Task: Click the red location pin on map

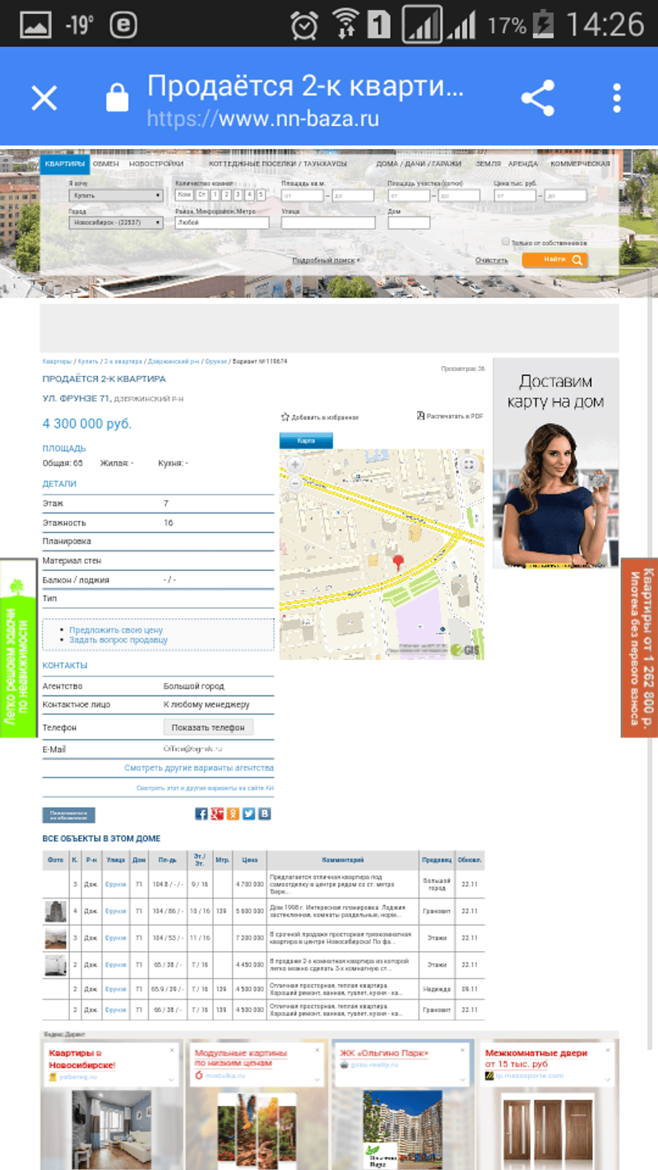Action: click(x=400, y=564)
